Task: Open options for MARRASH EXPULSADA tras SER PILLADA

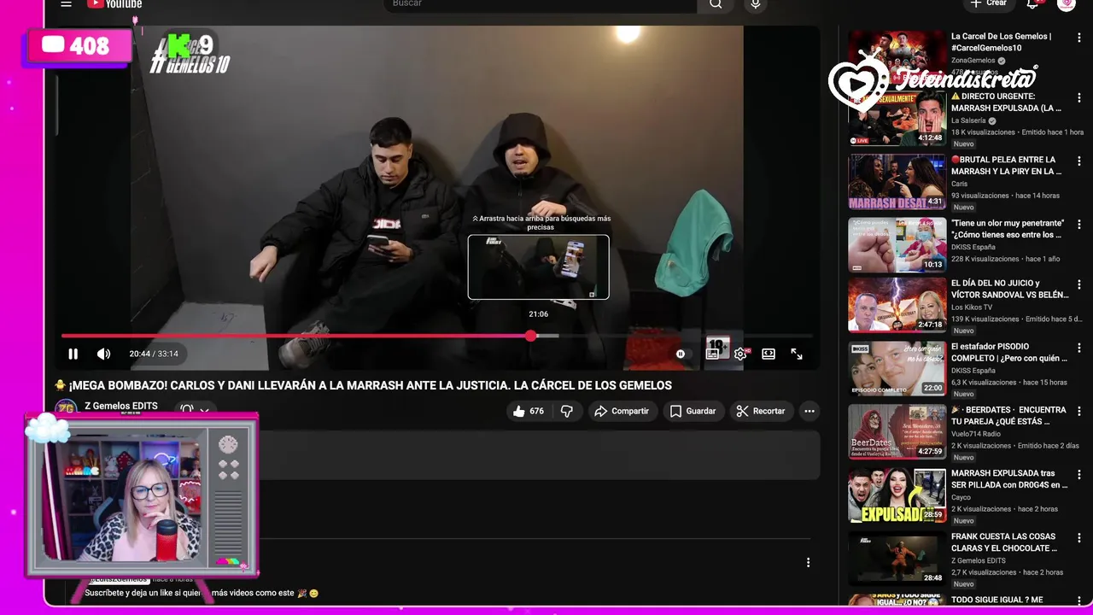Action: click(x=1079, y=474)
